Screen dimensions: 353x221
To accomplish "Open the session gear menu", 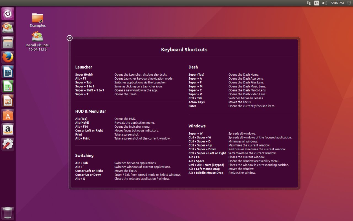I will (x=349, y=3).
